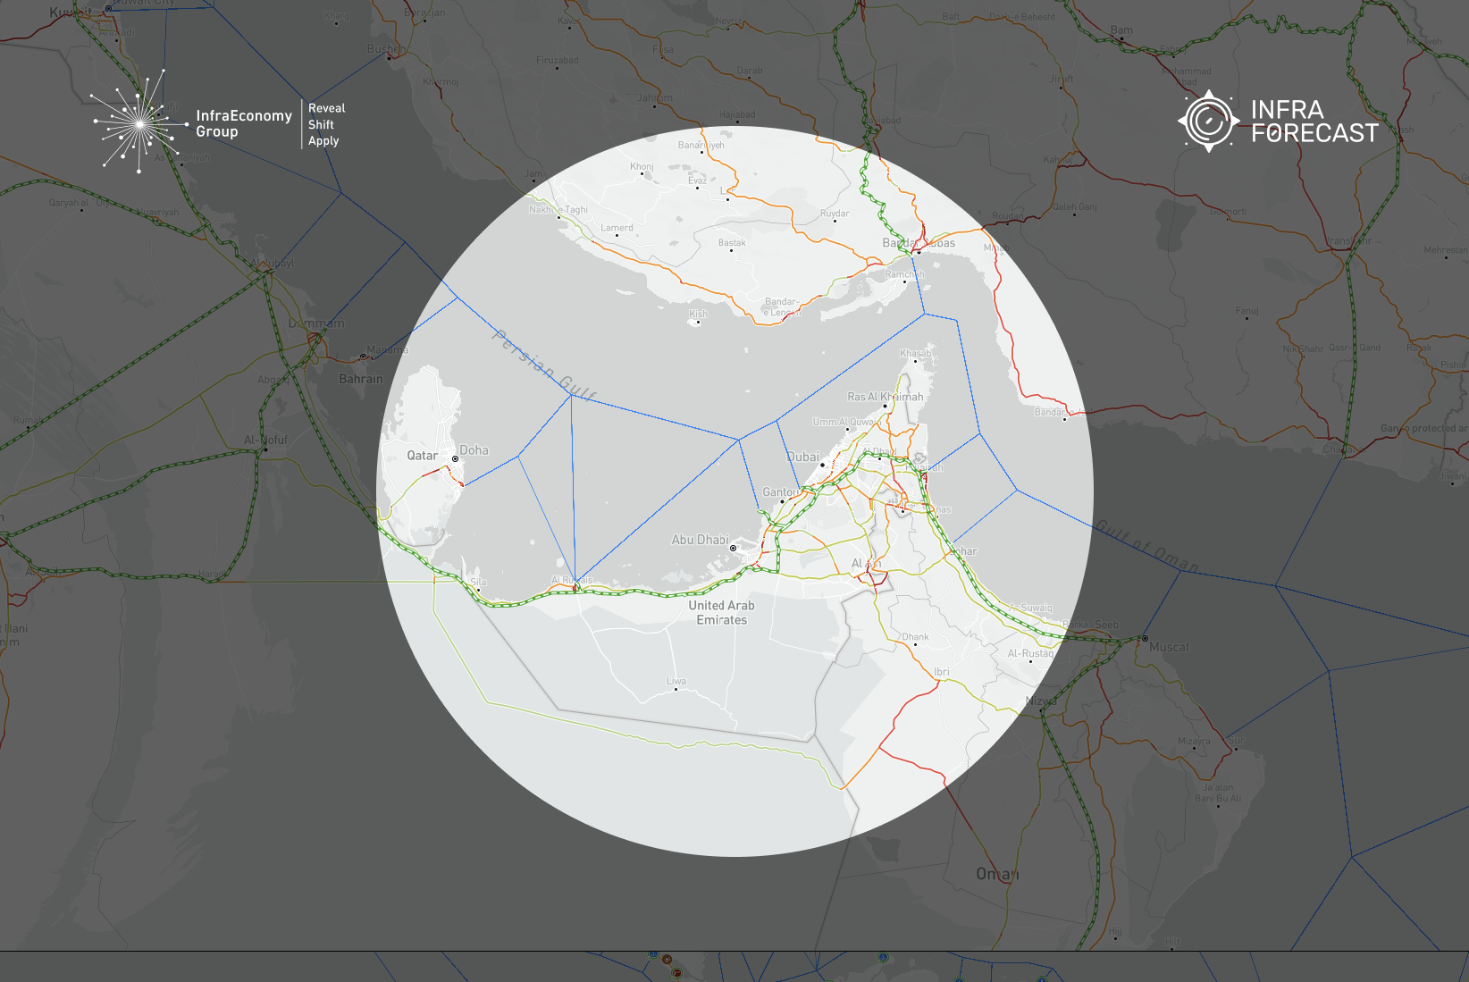This screenshot has width=1469, height=982.
Task: Click the Muscat capital marker
Action: (x=1145, y=638)
